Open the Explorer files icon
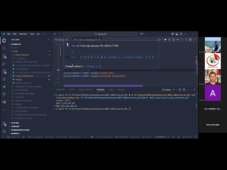 (4, 40)
